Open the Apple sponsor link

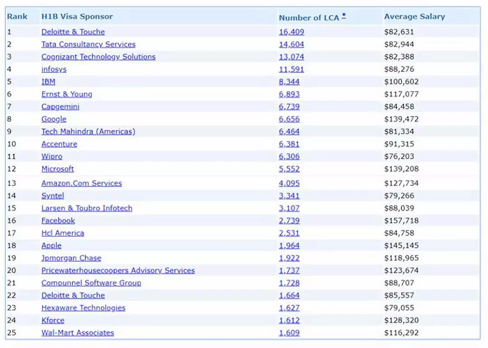[52, 245]
